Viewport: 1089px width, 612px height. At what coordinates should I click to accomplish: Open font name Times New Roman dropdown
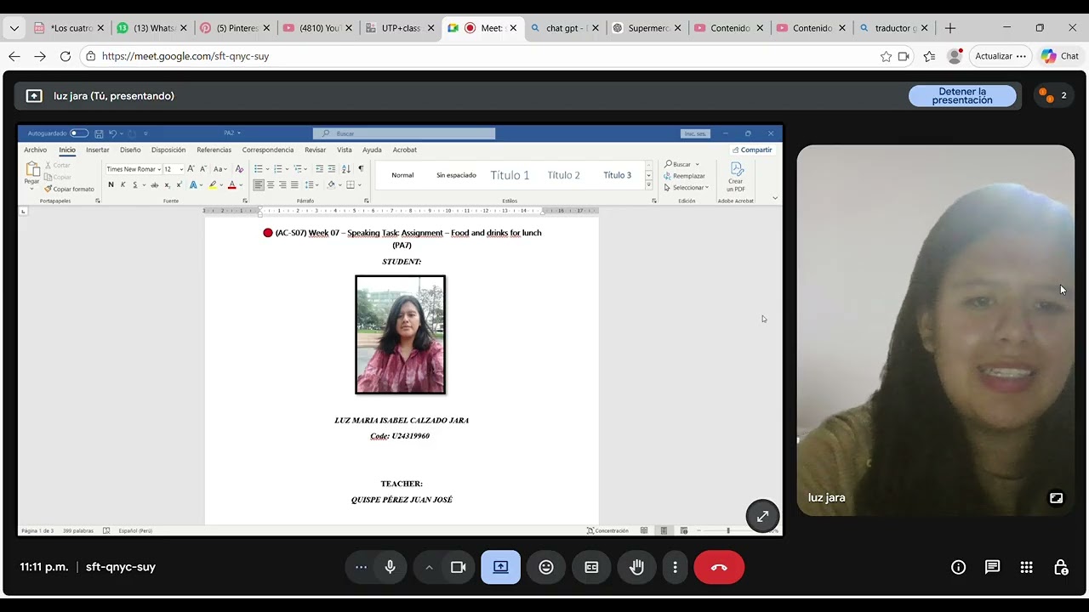point(159,169)
